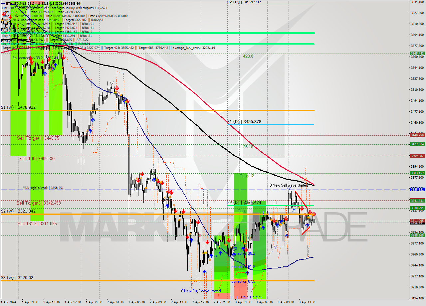This screenshot has height=306, width=426.
Task: Click the 3194.100 price scale value
Action: 417,298
